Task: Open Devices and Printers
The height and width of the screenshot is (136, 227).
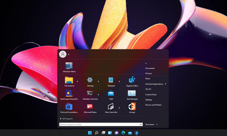Action: click(x=153, y=105)
